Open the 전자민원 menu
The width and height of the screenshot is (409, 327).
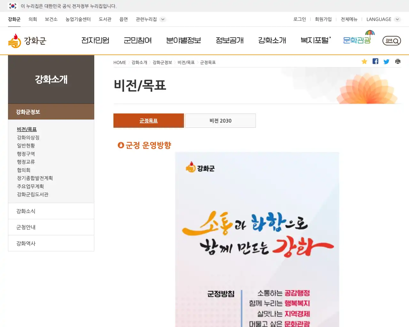click(95, 41)
